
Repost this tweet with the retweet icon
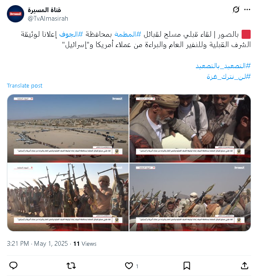click(71, 266)
